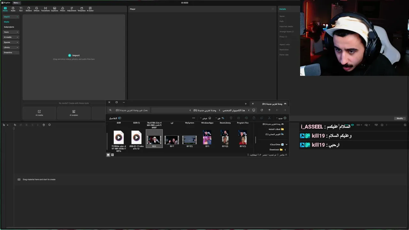Select the 0211 image file
Image resolution: width=409 pixels, height=230 pixels.
(x=207, y=137)
